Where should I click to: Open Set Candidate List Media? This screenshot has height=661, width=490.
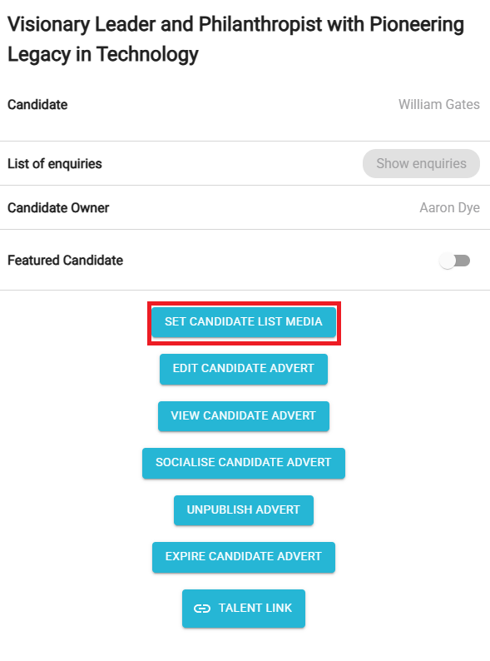click(x=244, y=322)
